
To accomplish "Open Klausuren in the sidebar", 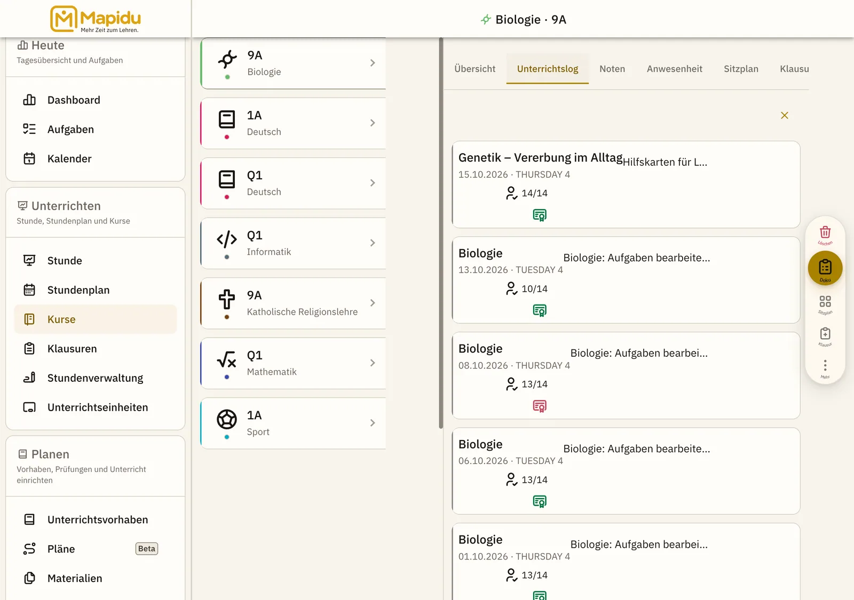I will click(96, 349).
